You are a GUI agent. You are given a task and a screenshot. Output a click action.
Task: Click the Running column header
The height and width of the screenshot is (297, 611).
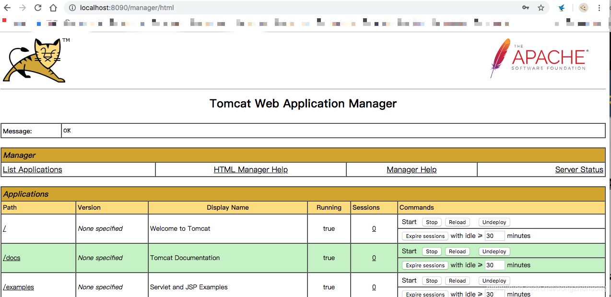[x=329, y=208]
